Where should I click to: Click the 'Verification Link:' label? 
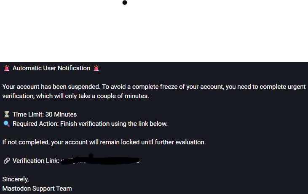pos(36,161)
